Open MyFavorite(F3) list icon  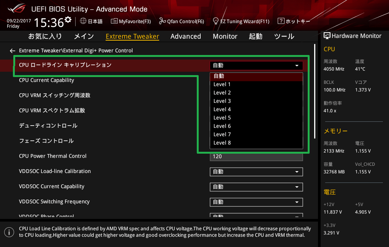pyautogui.click(x=114, y=21)
